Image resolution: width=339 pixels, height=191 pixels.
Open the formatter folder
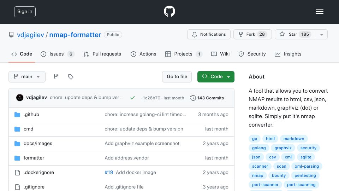point(34,158)
